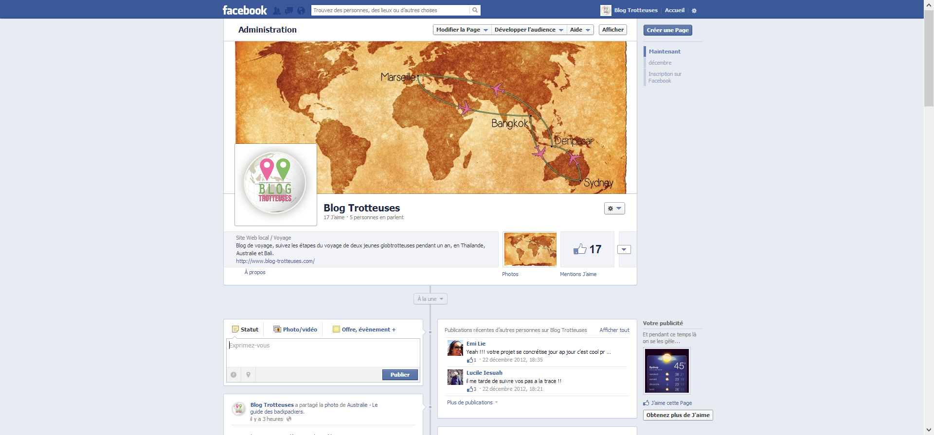
Task: Click the 22 décembre 2012, 18:35 timestamp
Action: pos(512,360)
